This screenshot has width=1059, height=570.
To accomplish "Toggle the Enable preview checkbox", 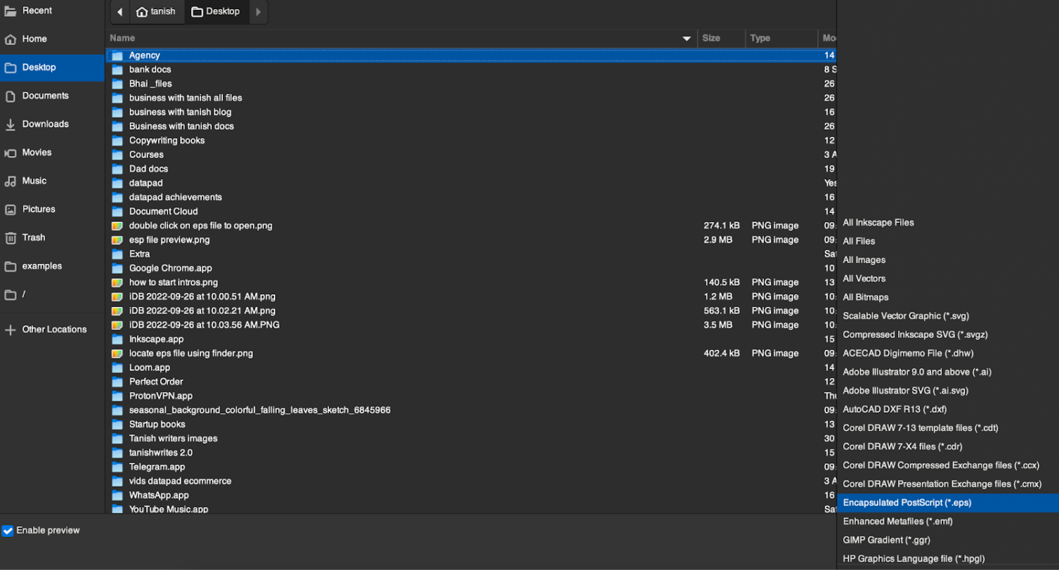I will coord(8,530).
